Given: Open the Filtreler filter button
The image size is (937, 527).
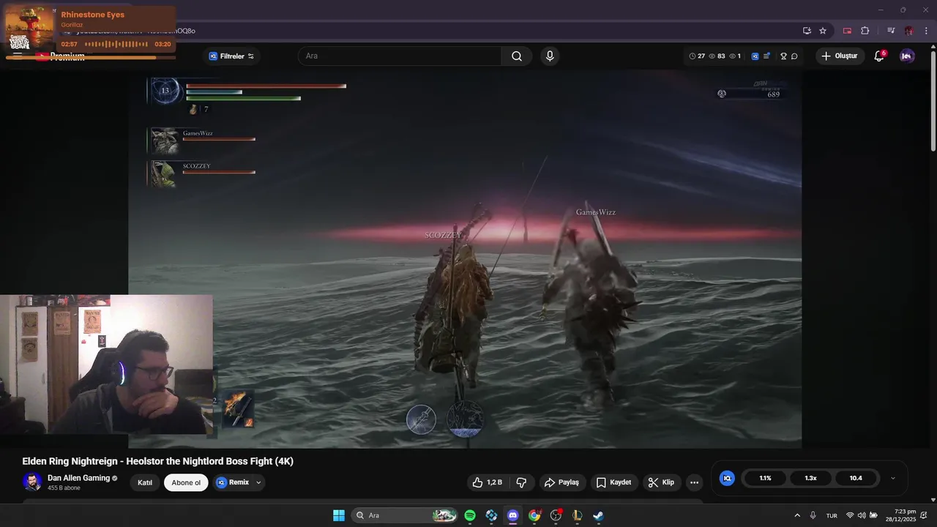Looking at the screenshot, I should click(231, 56).
